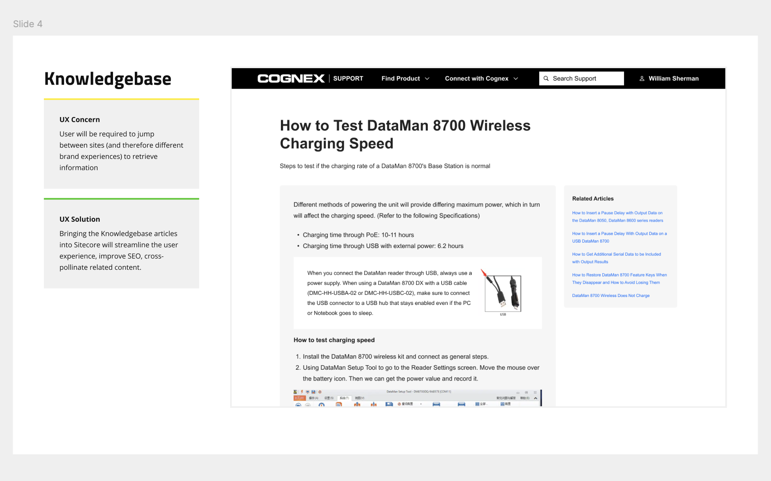Select the Charging time through PoE bullet
This screenshot has height=481, width=771.
(358, 235)
